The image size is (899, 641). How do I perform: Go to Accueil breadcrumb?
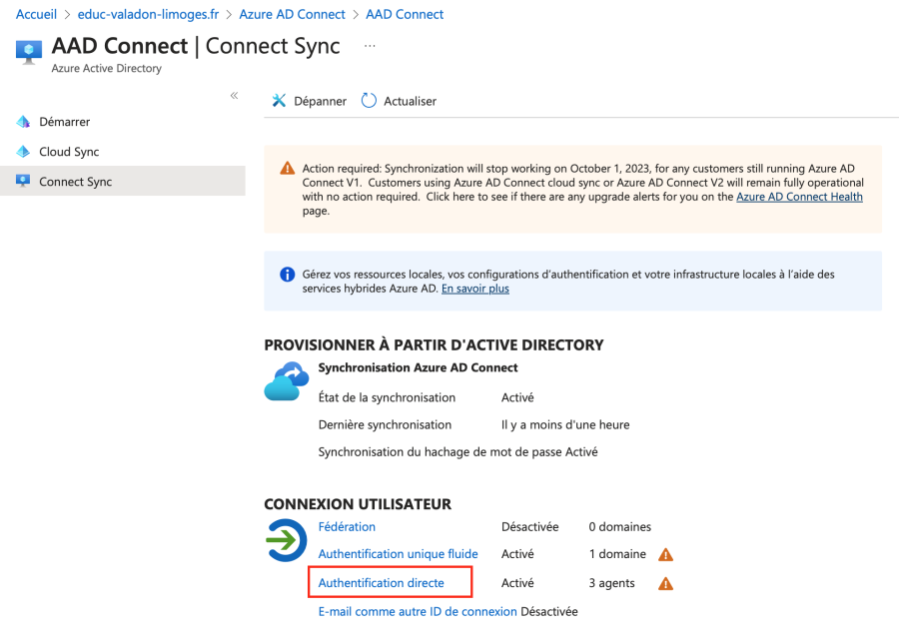coord(36,14)
